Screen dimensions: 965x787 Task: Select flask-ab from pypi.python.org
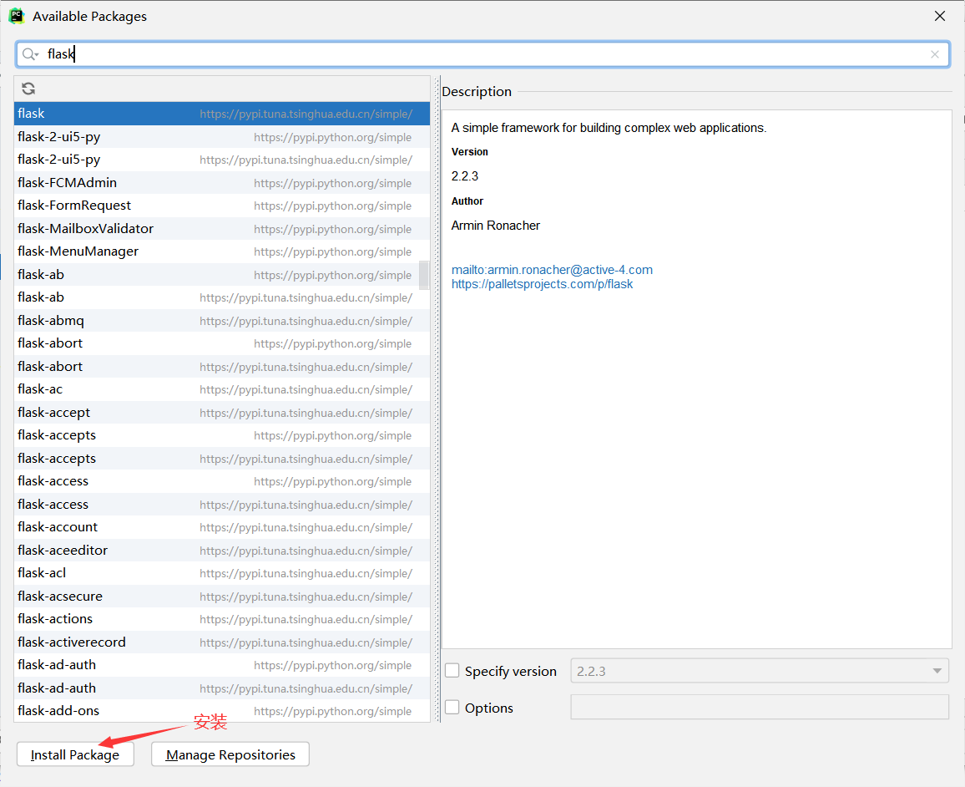click(221, 275)
